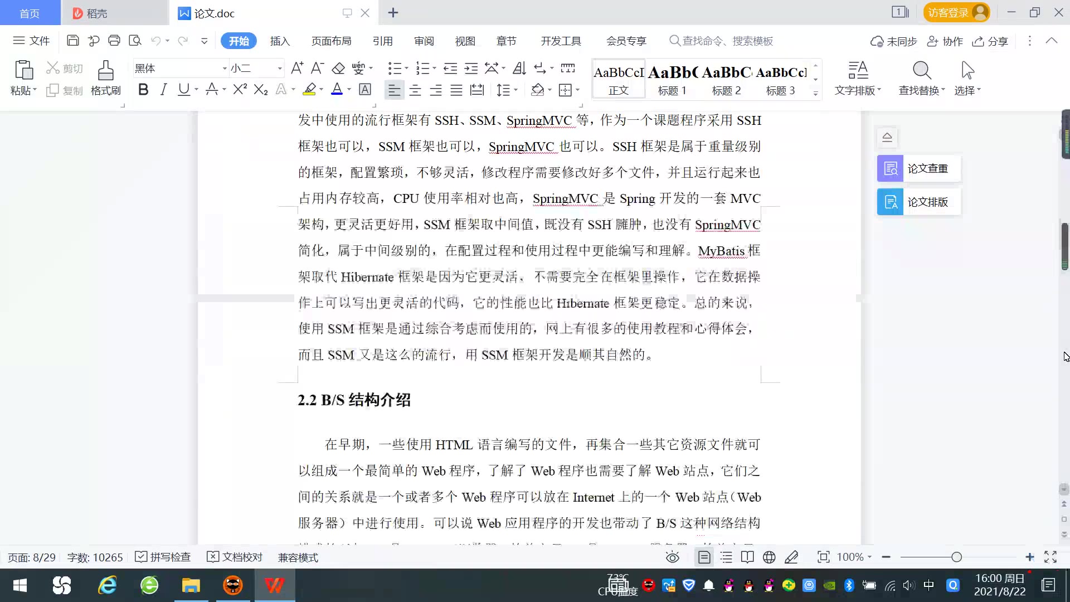Apply subscript X₂ formatting
The image size is (1070, 602).
tap(261, 89)
